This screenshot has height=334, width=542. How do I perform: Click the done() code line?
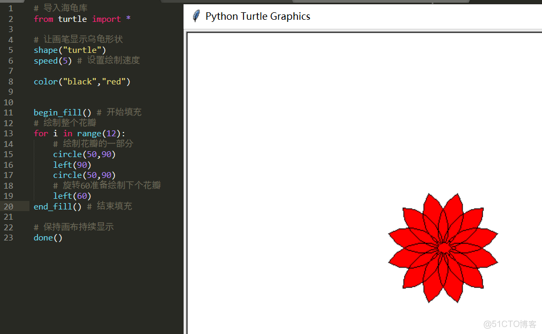point(48,238)
